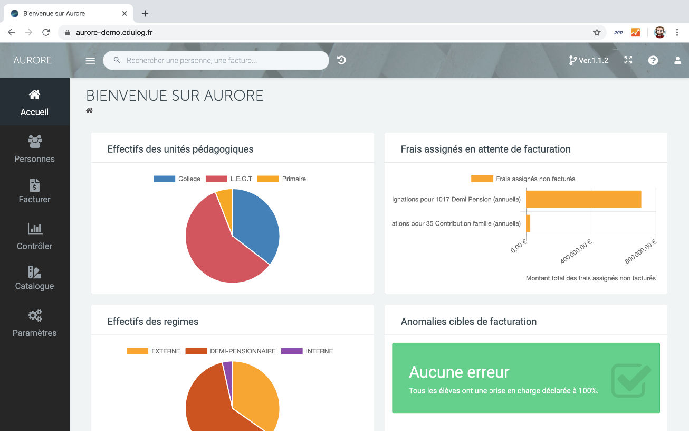Toggle INTERNE legend swatch
Viewport: 689px width, 431px height.
coord(292,351)
